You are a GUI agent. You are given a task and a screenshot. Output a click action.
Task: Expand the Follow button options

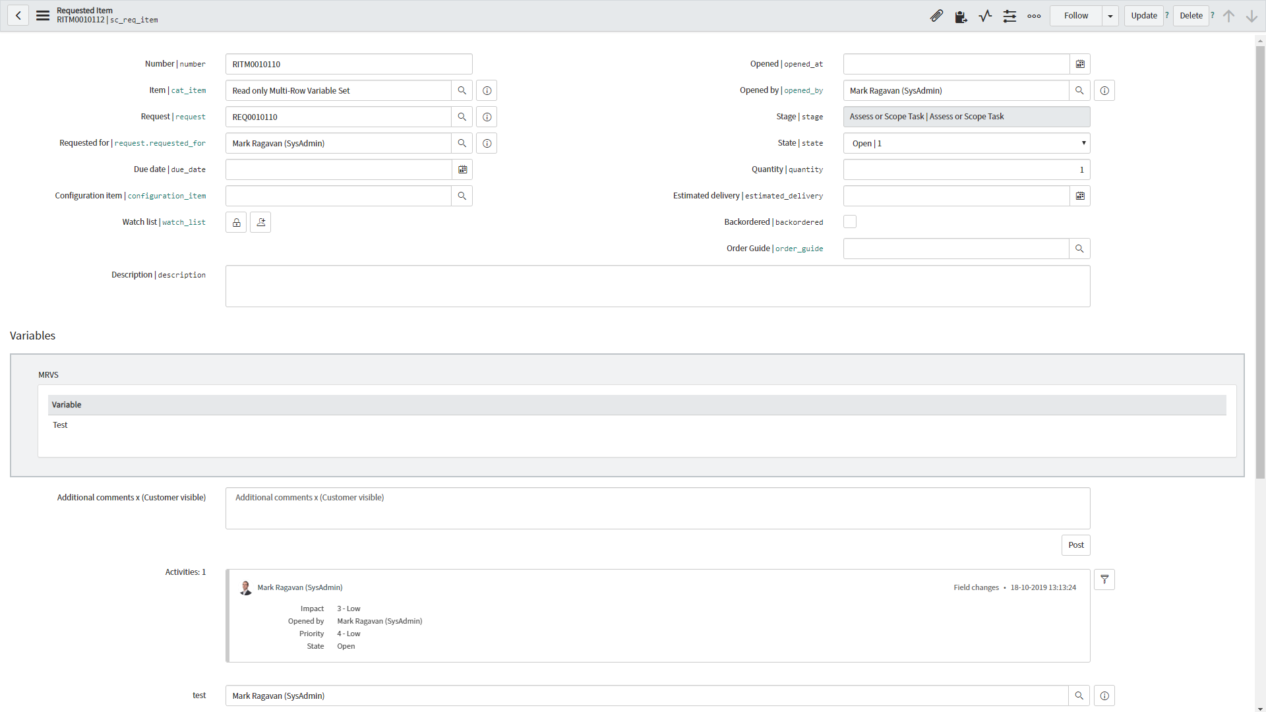click(x=1110, y=15)
